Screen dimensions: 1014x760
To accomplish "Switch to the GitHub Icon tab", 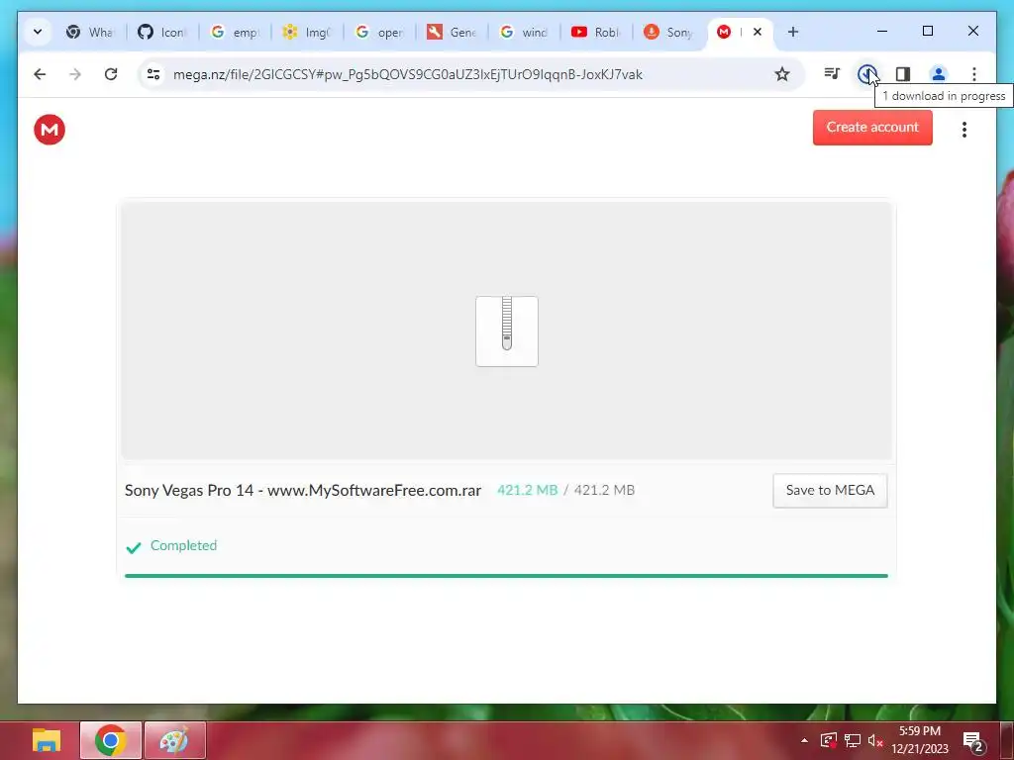I will [162, 32].
